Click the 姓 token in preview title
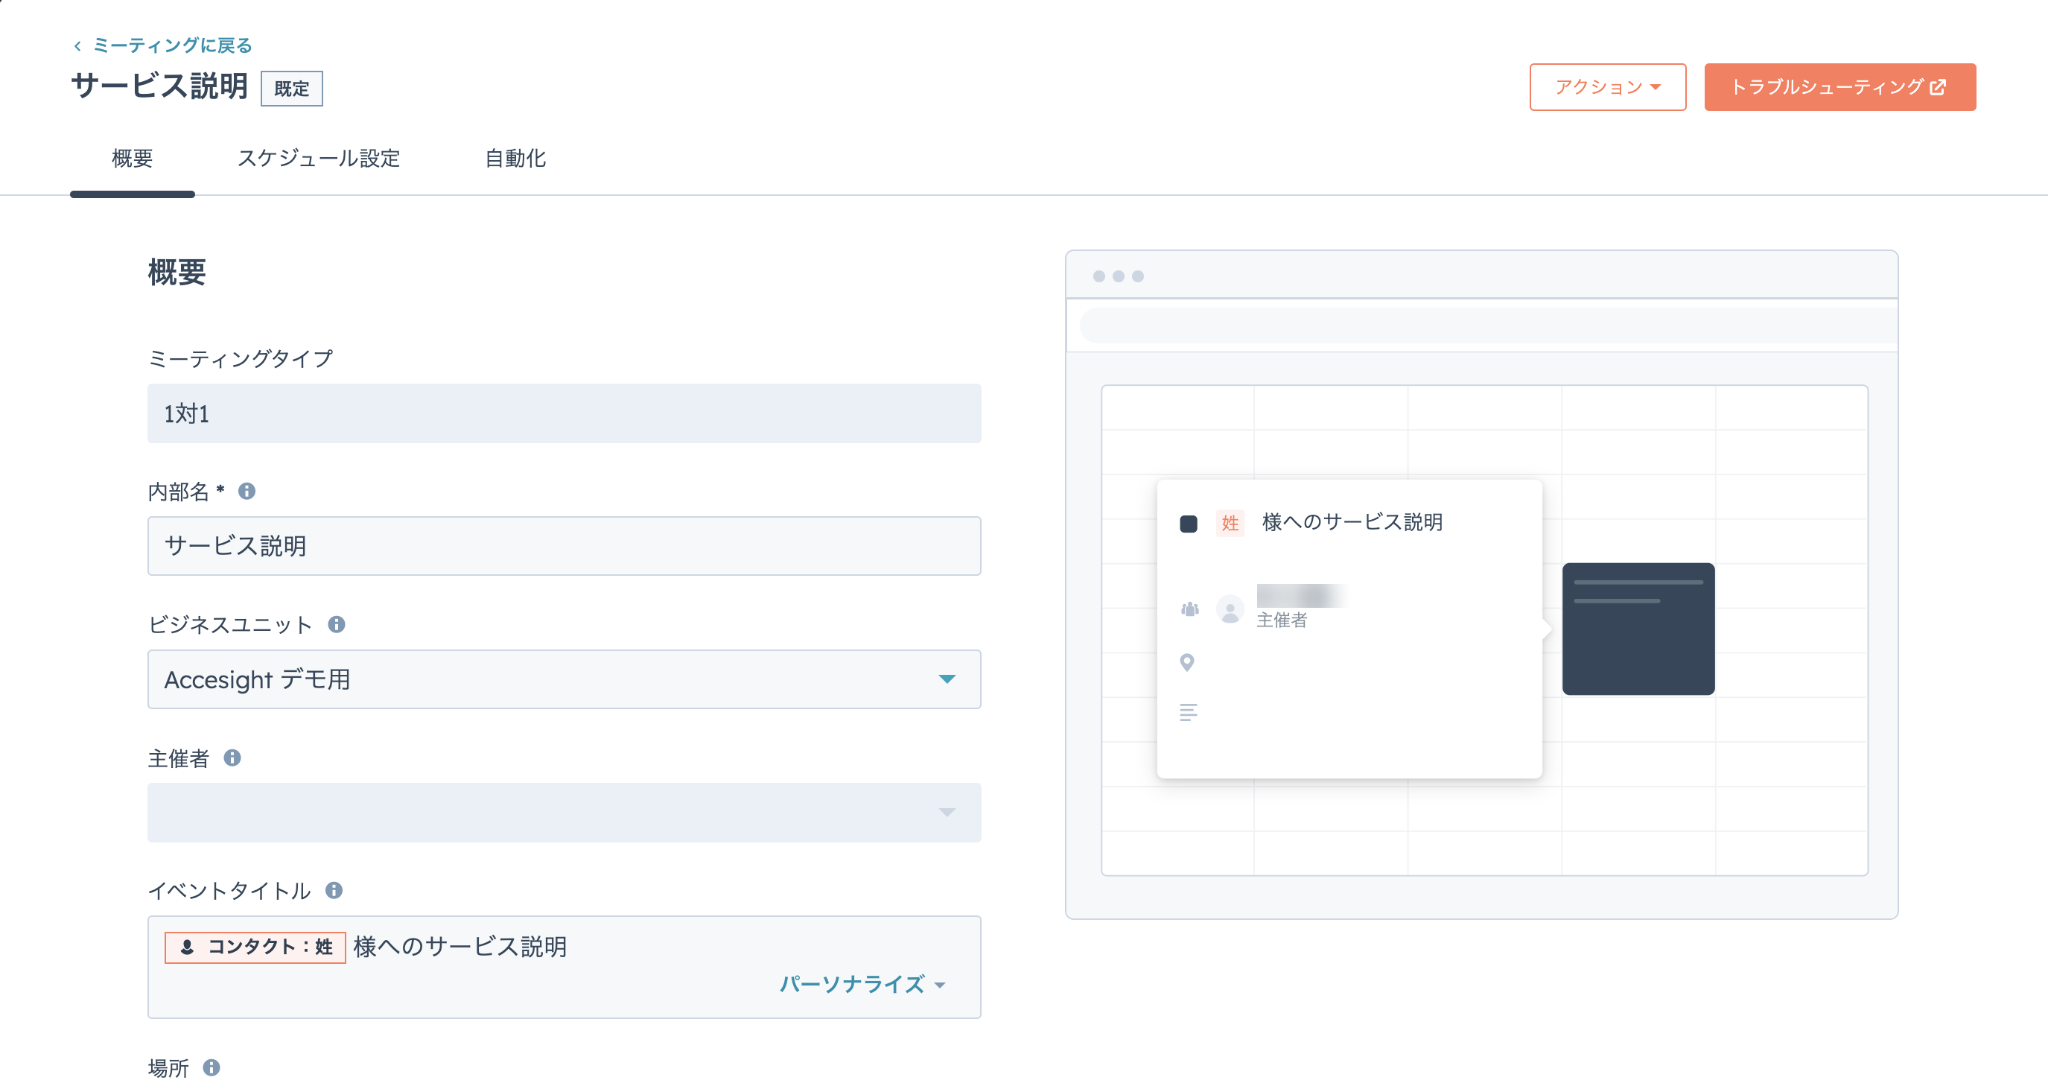2048x1089 pixels. (1230, 523)
